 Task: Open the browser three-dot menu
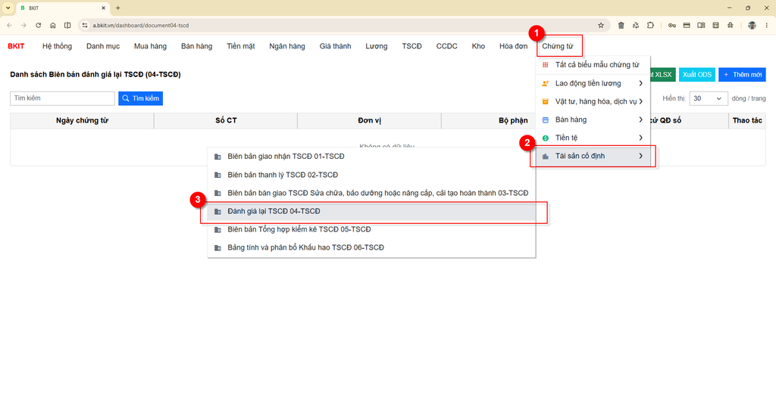767,25
